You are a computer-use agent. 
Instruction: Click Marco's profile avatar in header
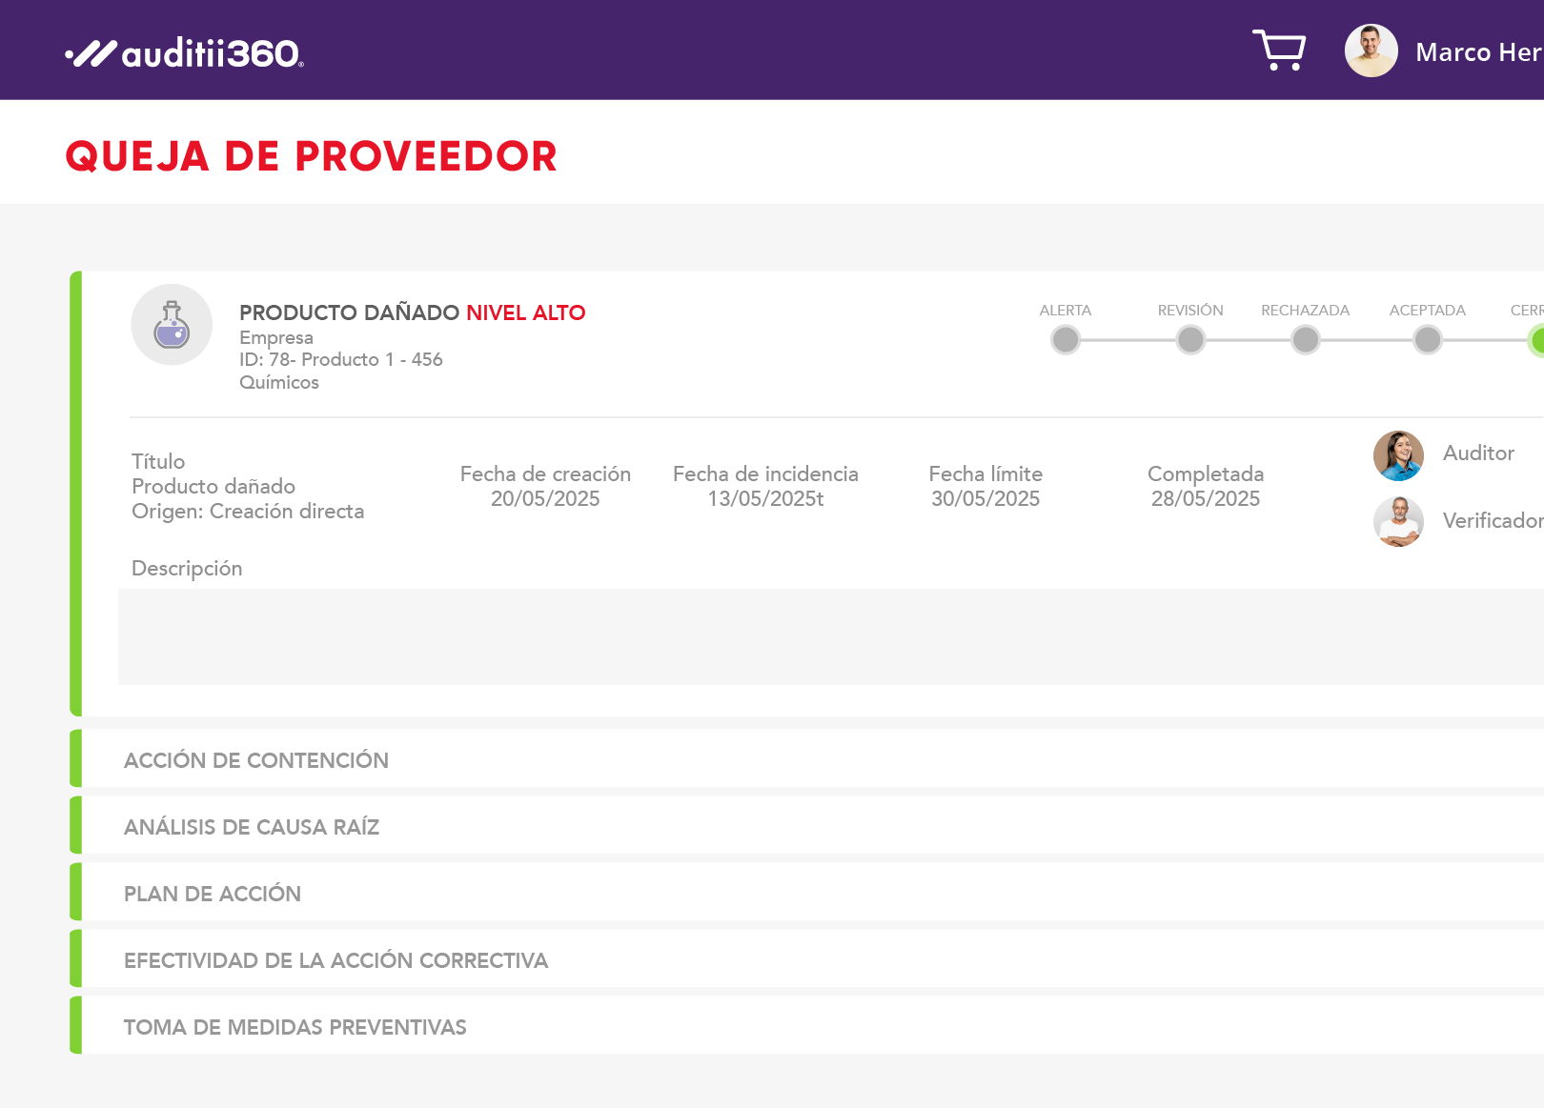click(1371, 50)
